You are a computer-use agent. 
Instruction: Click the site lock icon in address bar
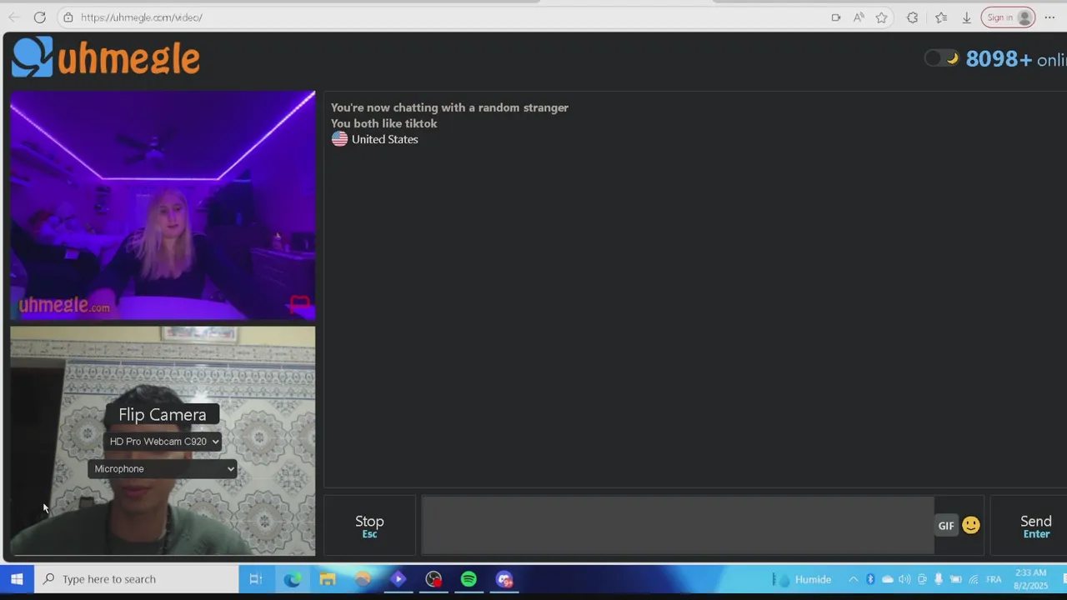[68, 17]
